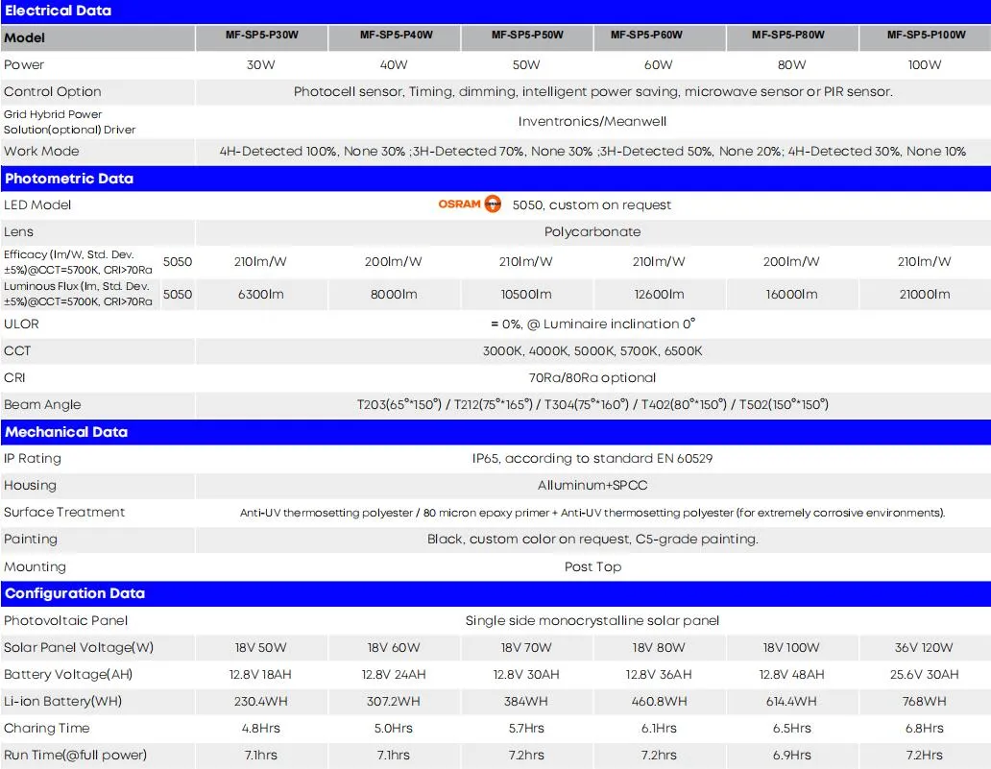Click the circular OSRAM badge symbol
The image size is (991, 769).
pyautogui.click(x=491, y=204)
